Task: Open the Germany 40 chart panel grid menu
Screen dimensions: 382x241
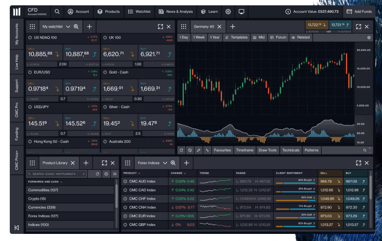Action: pos(184,27)
